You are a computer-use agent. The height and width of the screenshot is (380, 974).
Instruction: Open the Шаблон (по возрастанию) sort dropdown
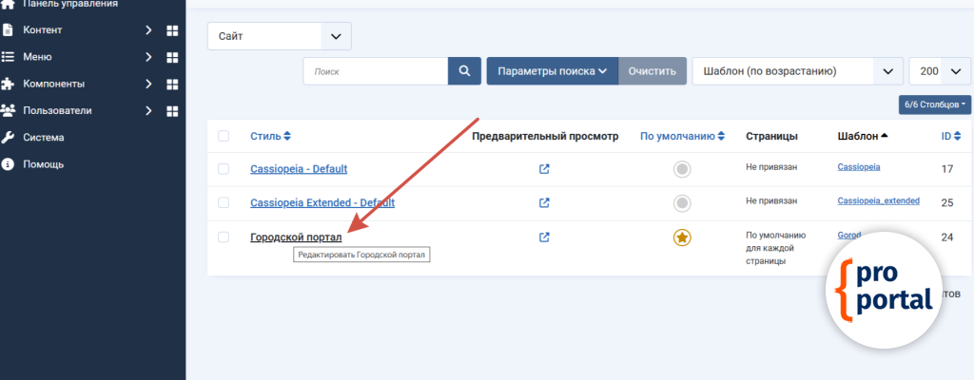pos(797,71)
